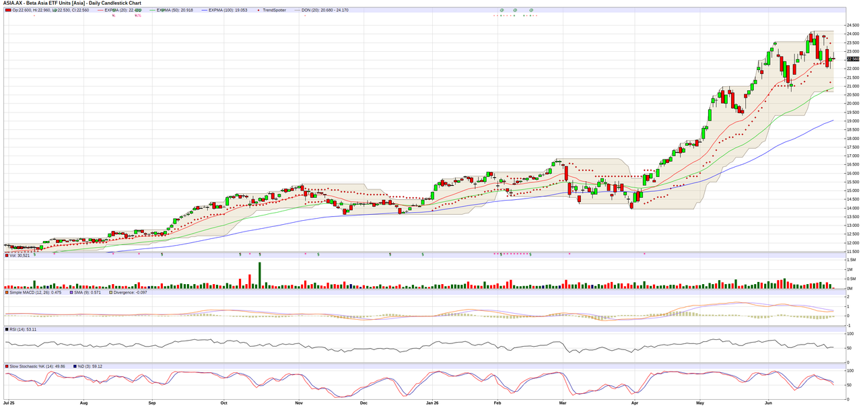Click the EXPMA (50) green line legend marker

tap(152, 10)
